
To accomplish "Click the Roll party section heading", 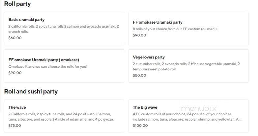I will [17, 4].
